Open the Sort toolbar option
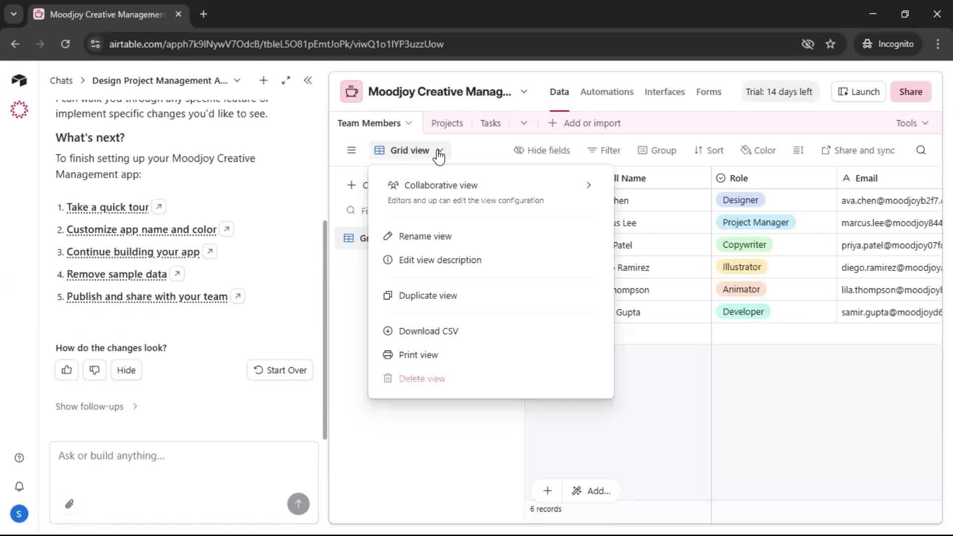The image size is (953, 536). click(709, 150)
